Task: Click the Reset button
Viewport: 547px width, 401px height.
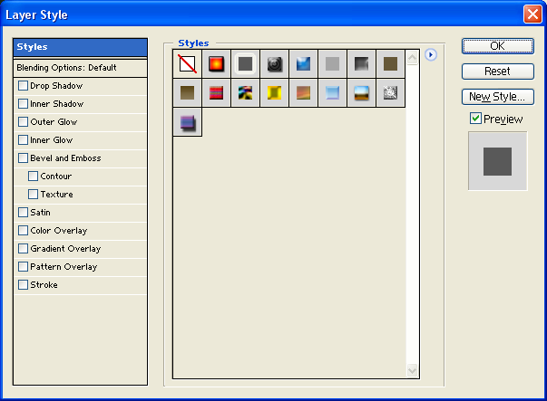Action: [x=498, y=72]
